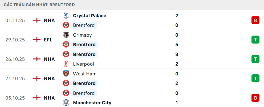Click red B badge for Crystal Palace match
Screen dimensions: 264x107
point(255,20)
